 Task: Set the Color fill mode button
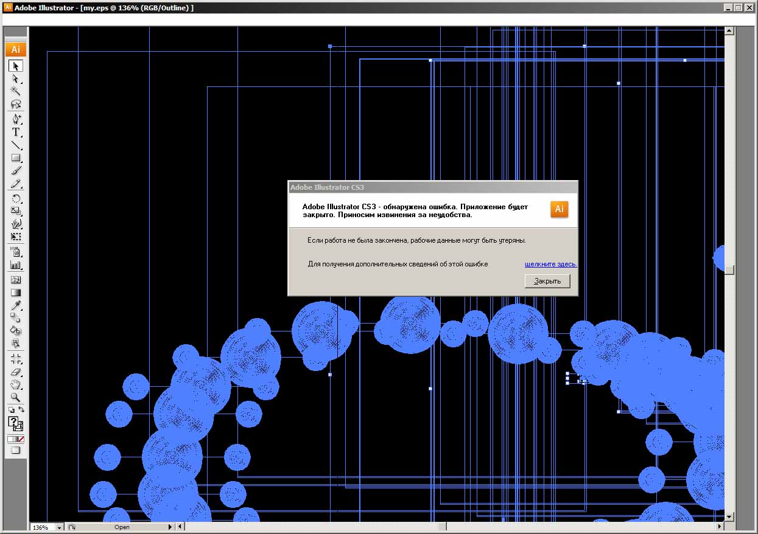pos(10,439)
